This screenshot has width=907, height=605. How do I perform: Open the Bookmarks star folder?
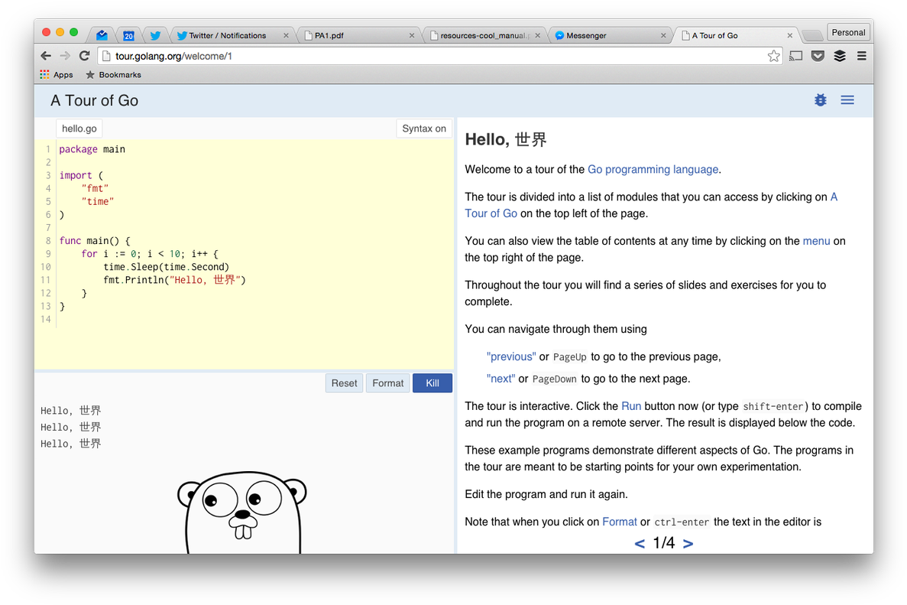[113, 75]
